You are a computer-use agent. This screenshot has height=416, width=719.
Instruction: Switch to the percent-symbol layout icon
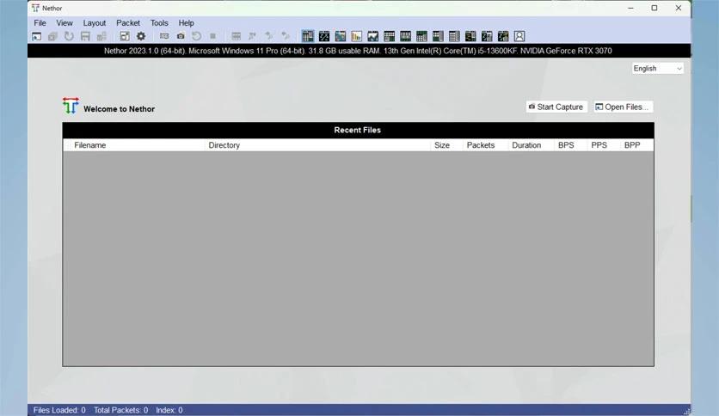tap(324, 36)
